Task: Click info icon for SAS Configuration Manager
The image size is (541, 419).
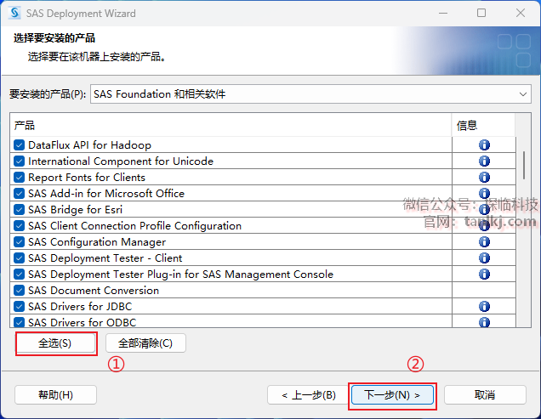Action: pos(484,242)
